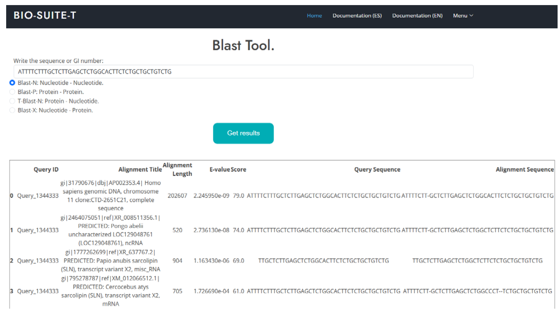Click score 69.0
Screen dimensions: 560x318
tap(238, 260)
